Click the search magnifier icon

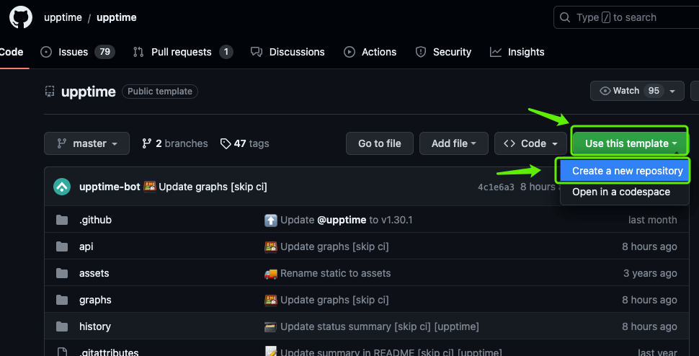565,17
